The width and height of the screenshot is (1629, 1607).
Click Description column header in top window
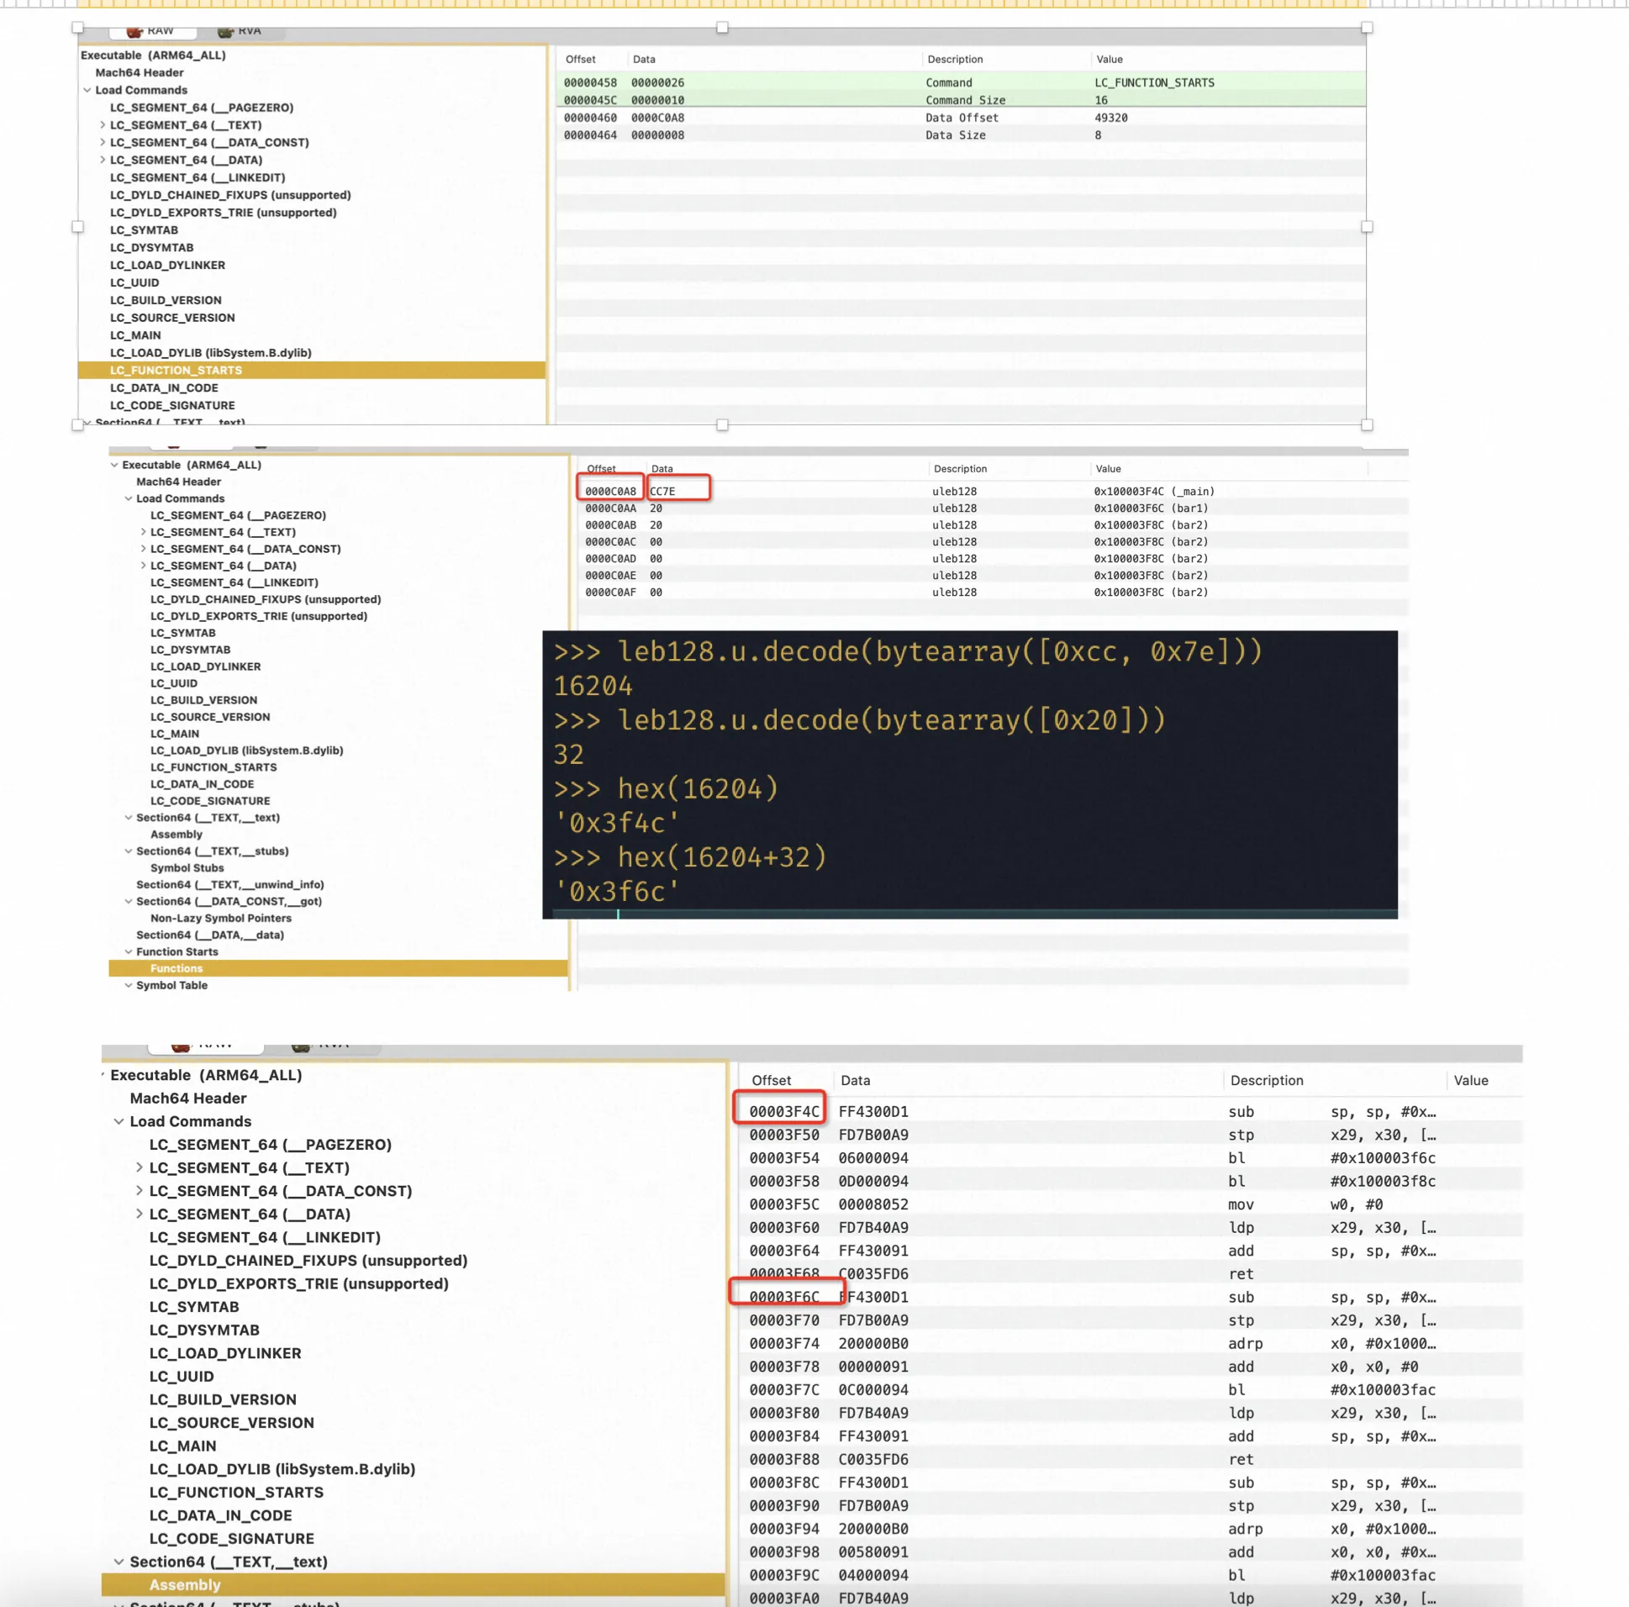point(956,59)
